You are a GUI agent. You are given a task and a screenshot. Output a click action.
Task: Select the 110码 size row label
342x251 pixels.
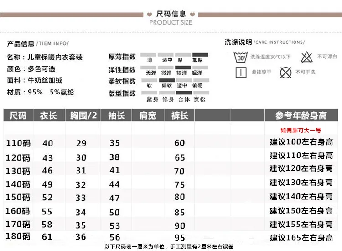click(18, 143)
